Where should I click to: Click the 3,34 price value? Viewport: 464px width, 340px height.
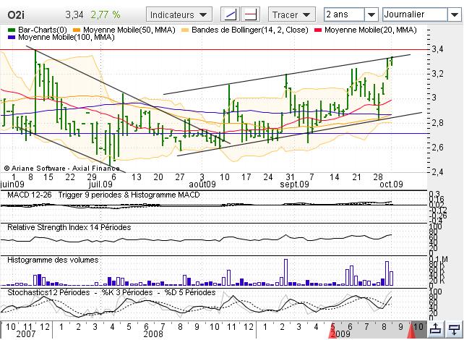tap(74, 14)
